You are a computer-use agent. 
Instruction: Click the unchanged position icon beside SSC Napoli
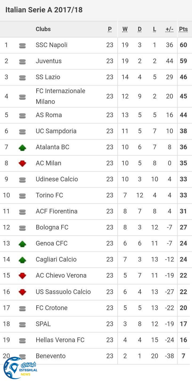click(x=22, y=46)
